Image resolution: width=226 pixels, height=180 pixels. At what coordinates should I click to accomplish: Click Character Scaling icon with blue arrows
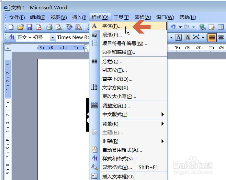coord(196,37)
